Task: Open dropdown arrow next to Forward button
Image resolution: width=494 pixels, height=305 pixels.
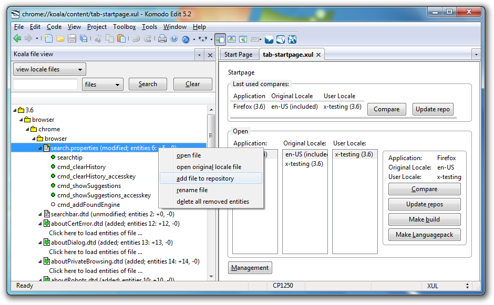Action: pos(37,39)
